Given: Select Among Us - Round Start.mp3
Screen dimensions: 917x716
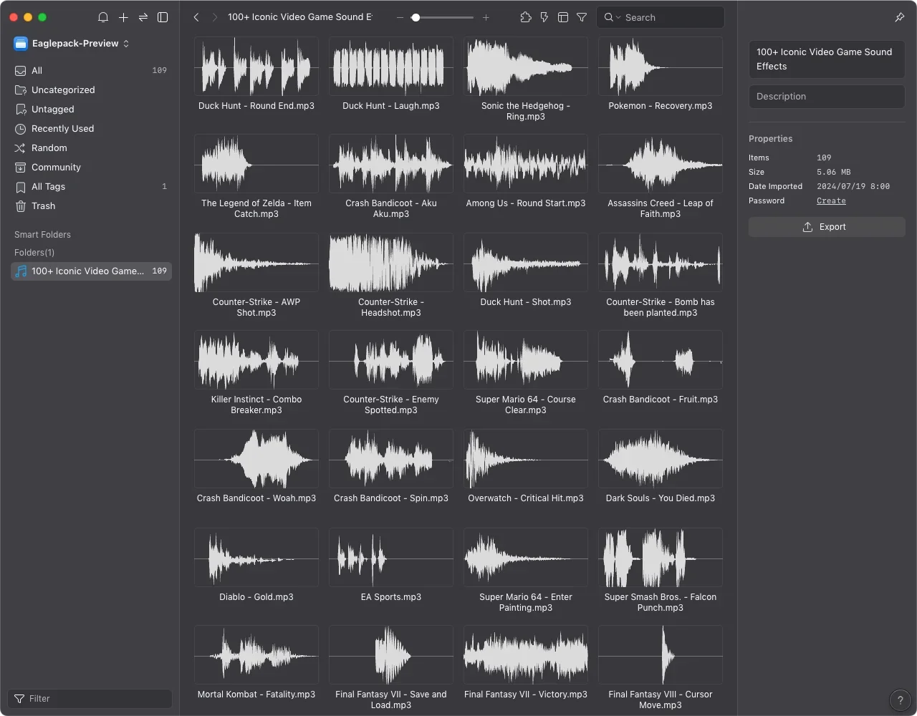Looking at the screenshot, I should tap(526, 164).
